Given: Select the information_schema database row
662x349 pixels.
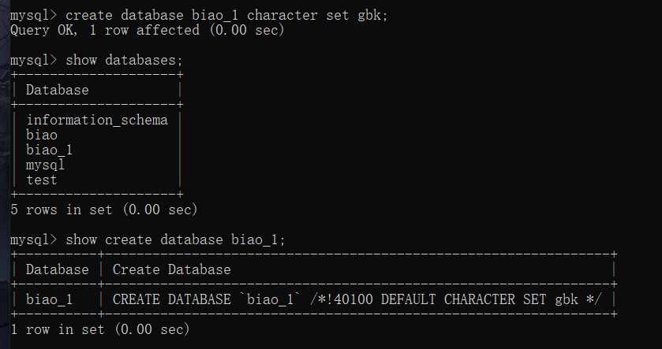Looking at the screenshot, I should point(97,120).
